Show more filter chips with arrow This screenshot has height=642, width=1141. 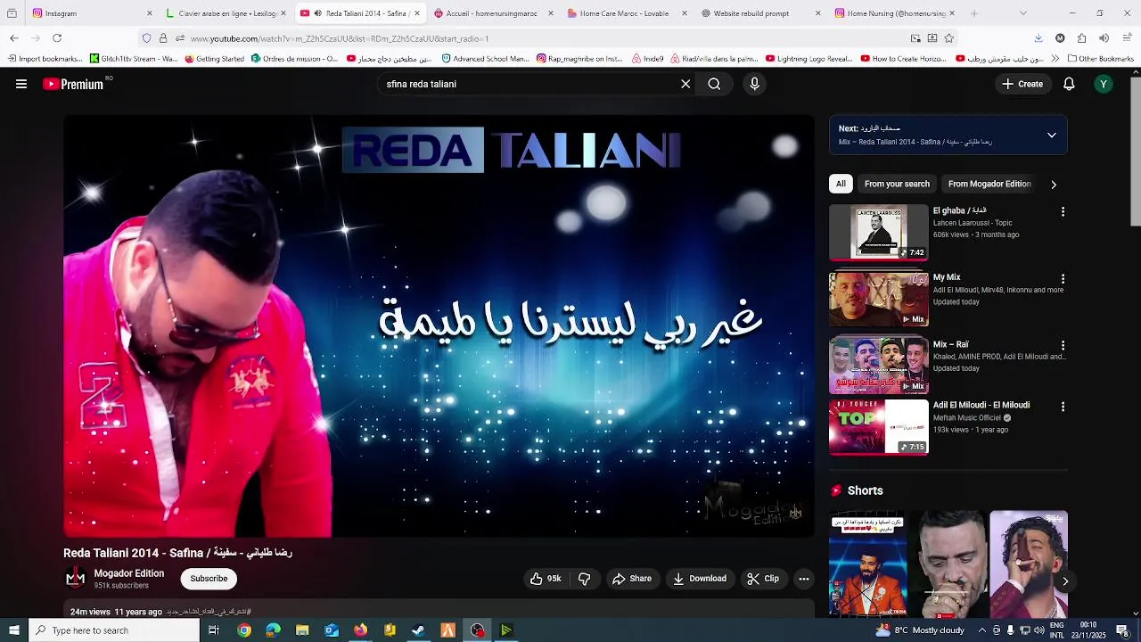click(x=1054, y=185)
